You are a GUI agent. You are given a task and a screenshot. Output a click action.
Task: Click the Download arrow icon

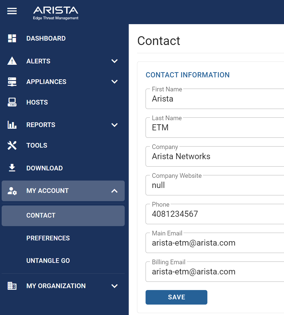[12, 168]
